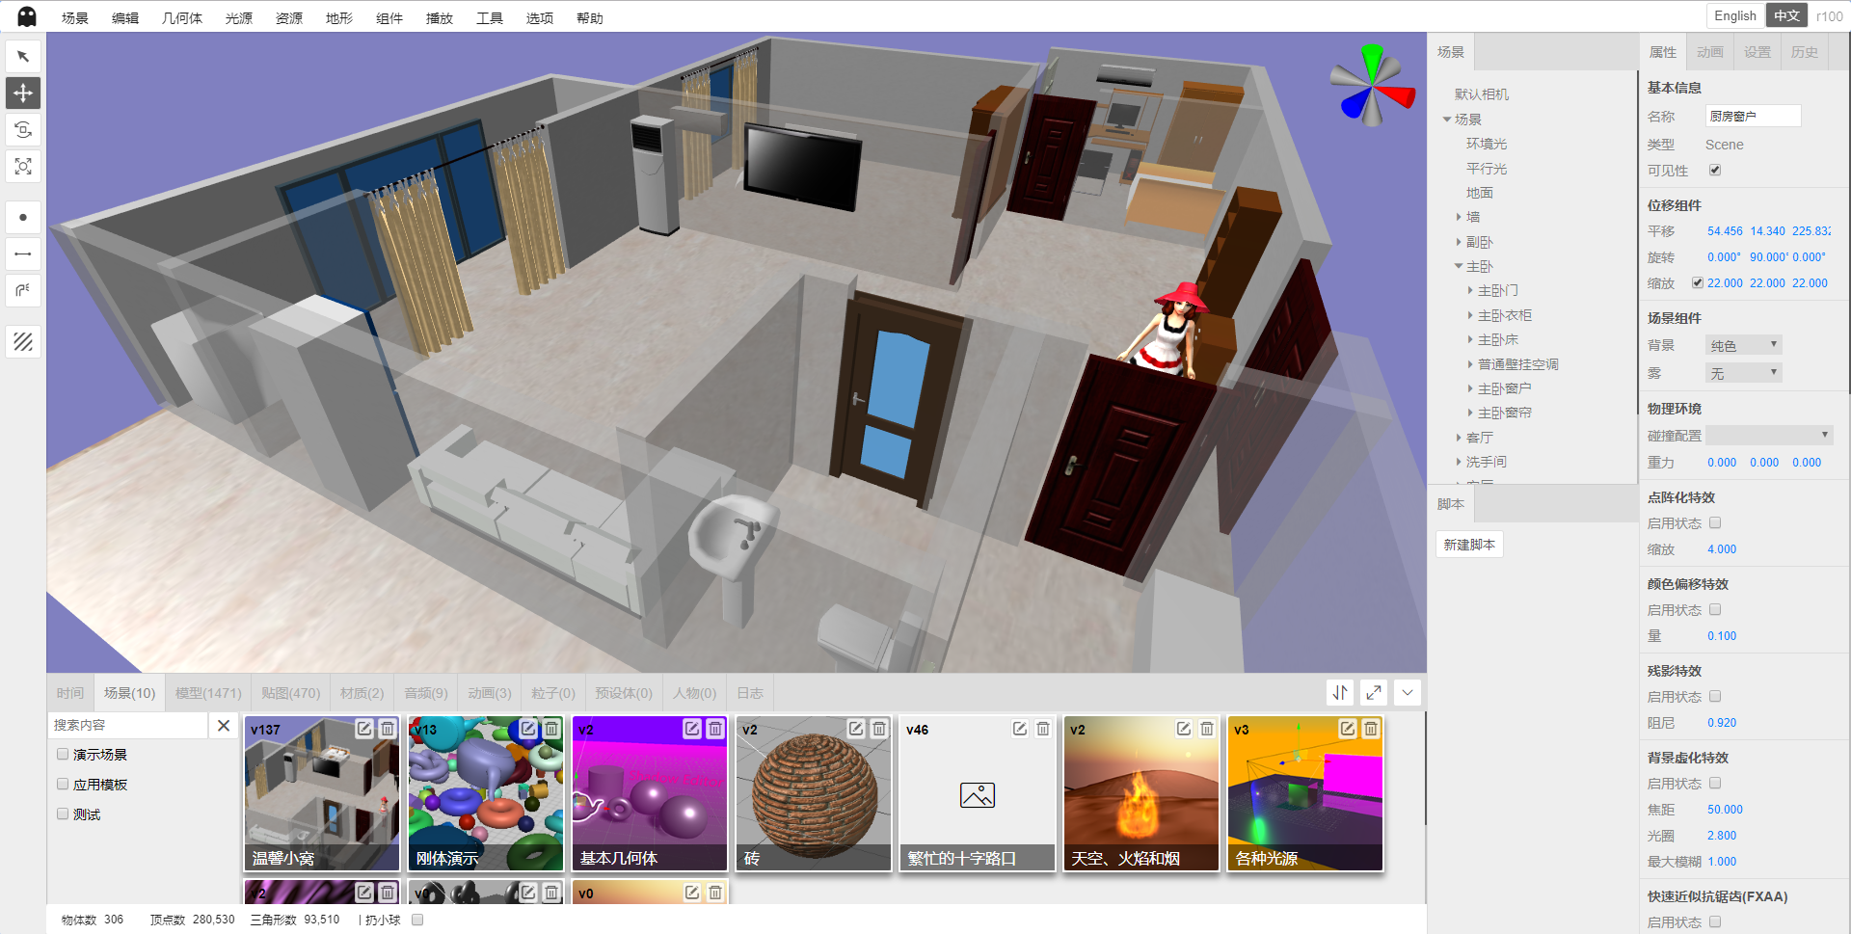Check the 演示场景 filter
The image size is (1851, 934).
pos(63,754)
